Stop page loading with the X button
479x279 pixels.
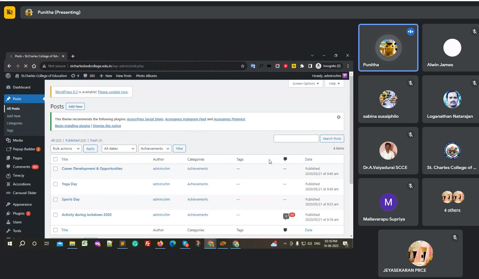pos(26,66)
